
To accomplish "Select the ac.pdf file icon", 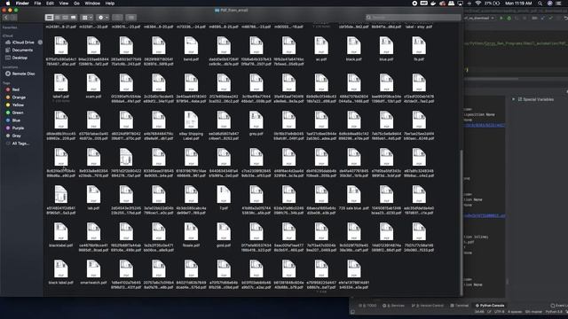I will coord(321,45).
